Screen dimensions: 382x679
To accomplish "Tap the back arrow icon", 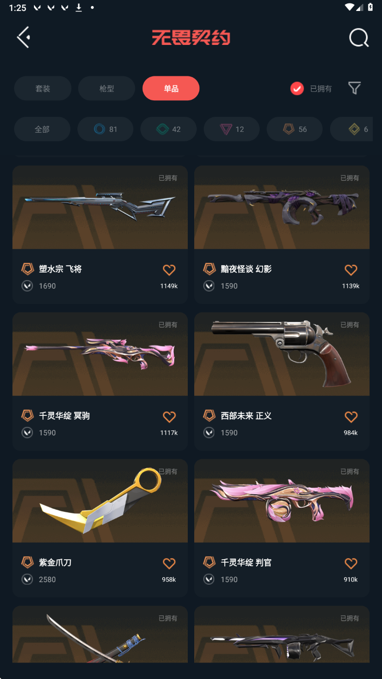I will click(23, 37).
